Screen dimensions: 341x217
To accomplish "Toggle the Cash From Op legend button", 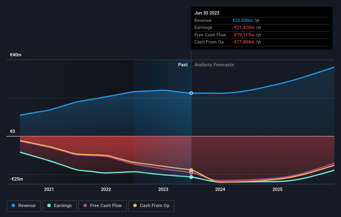I will (151, 206).
